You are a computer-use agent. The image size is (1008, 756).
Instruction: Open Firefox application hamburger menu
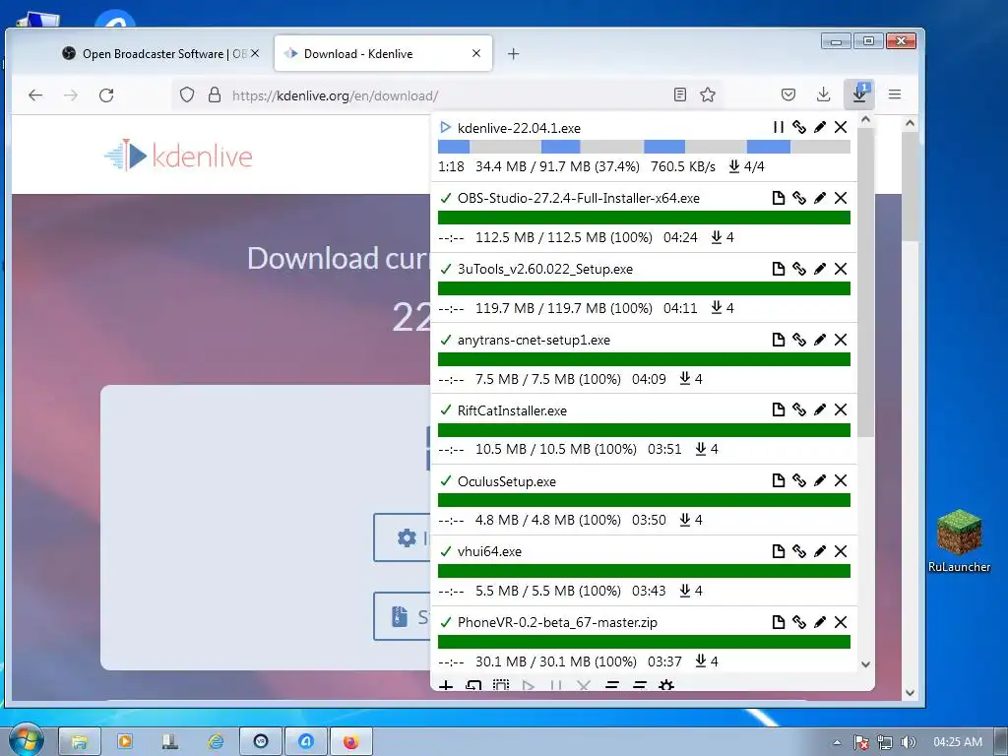(894, 95)
